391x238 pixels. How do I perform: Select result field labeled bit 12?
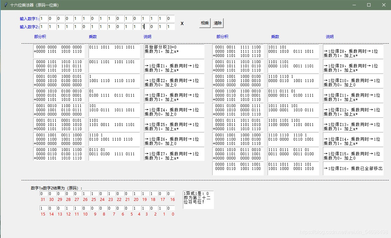point(69,208)
